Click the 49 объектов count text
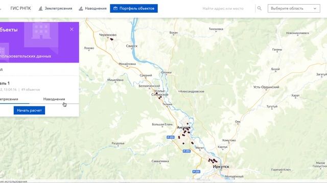 coord(31,89)
